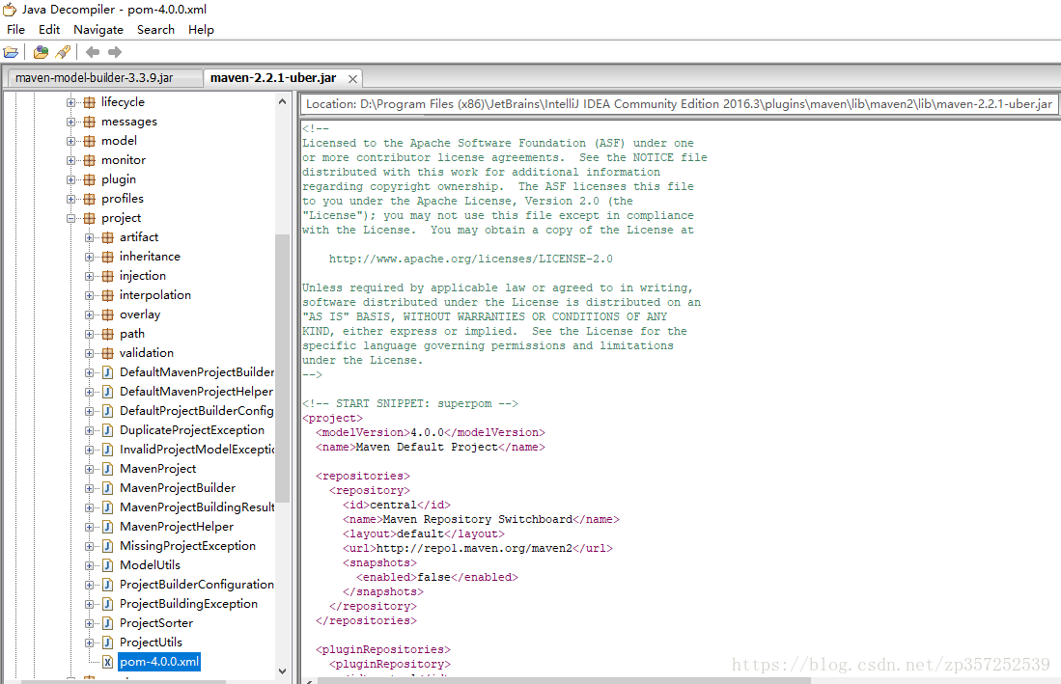Click the DefaultMavenProjectBuilder class icon
The height and width of the screenshot is (684, 1061).
click(107, 372)
